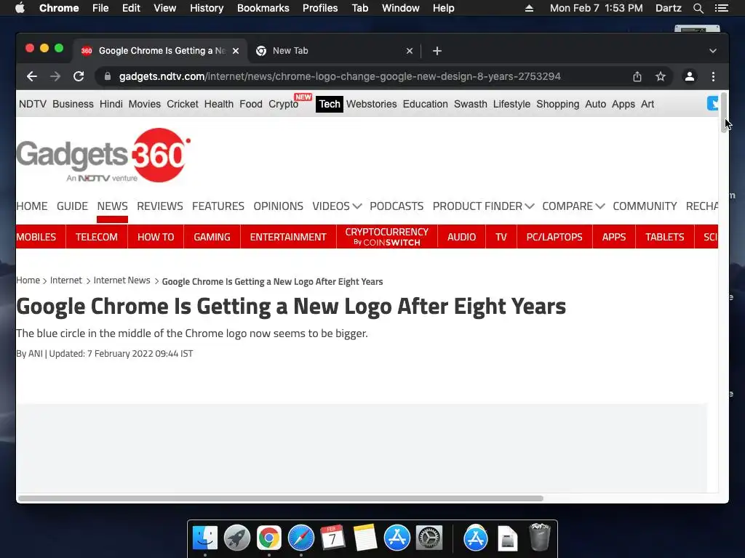Image resolution: width=745 pixels, height=558 pixels.
Task: Open the Chrome profile avatar icon
Action: [x=690, y=76]
